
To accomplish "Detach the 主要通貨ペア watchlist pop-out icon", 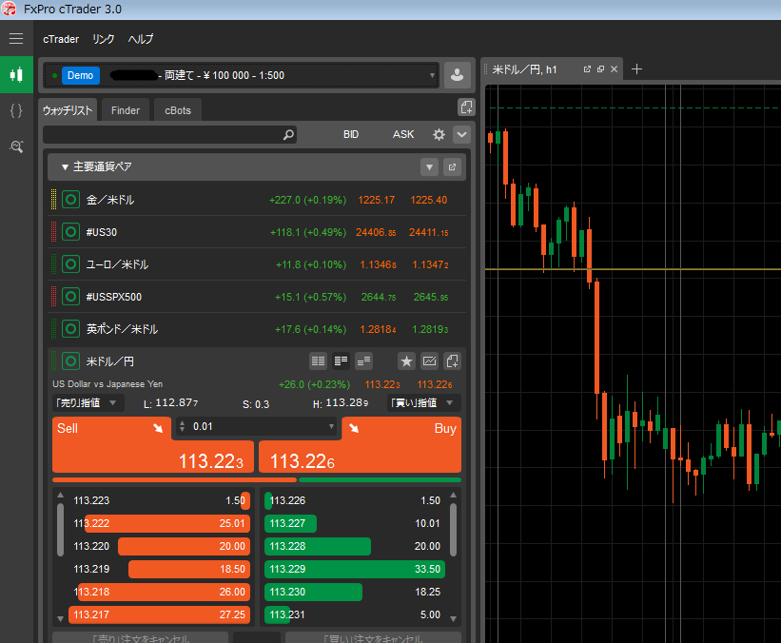I will 452,166.
